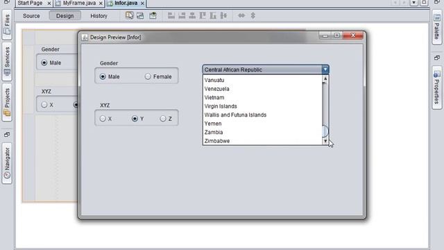Choose Vietnam from country list
Viewport: 444px width, 250px height.
point(262,97)
